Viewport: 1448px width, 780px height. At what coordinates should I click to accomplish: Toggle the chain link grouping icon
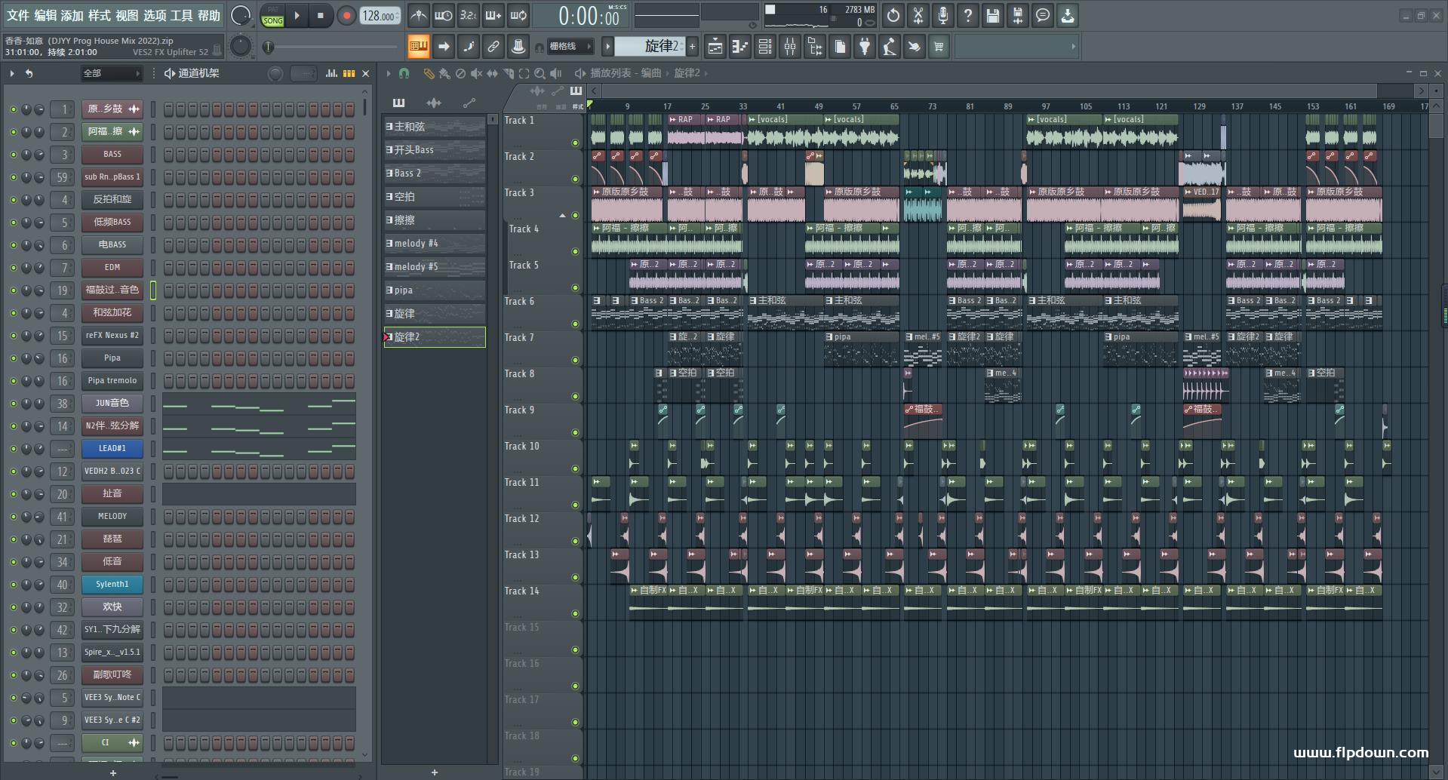493,47
